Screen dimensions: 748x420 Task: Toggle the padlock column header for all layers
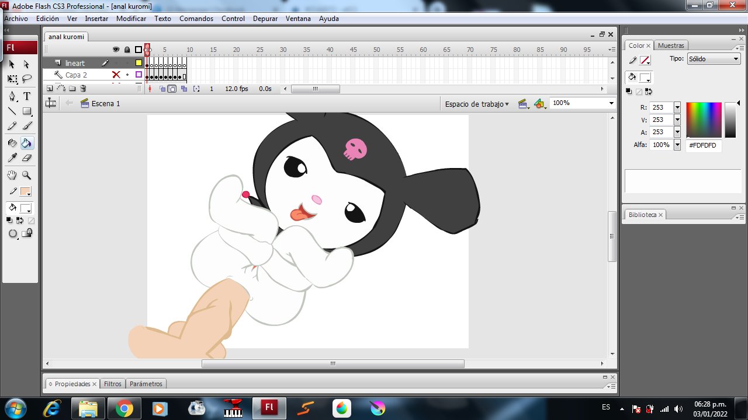[127, 50]
